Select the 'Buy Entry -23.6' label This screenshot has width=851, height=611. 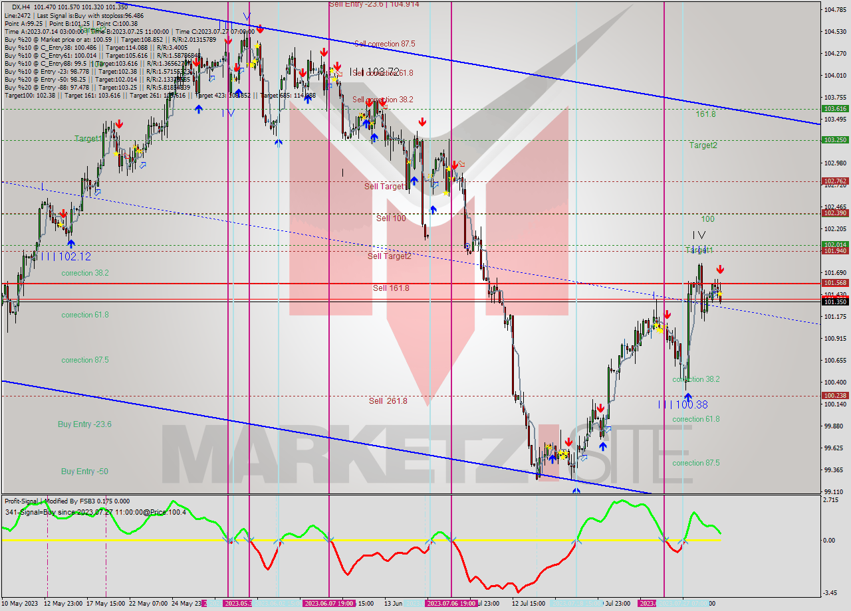84,424
